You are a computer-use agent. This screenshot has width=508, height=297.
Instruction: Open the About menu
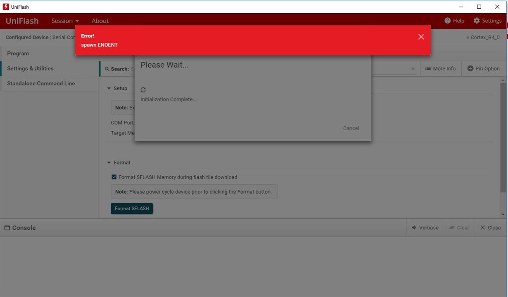click(x=100, y=21)
